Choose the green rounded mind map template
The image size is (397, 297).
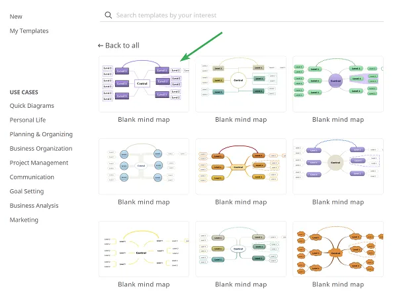(338, 84)
